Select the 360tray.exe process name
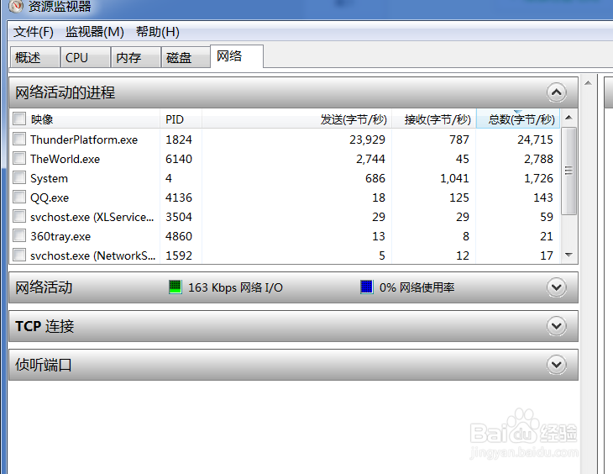Image resolution: width=613 pixels, height=474 pixels. [x=60, y=236]
